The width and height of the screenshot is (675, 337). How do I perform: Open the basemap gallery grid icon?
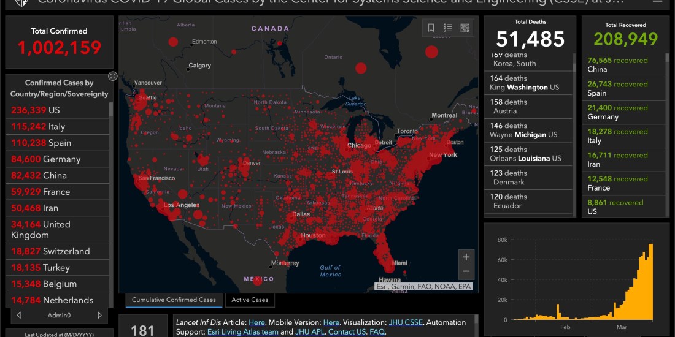465,28
